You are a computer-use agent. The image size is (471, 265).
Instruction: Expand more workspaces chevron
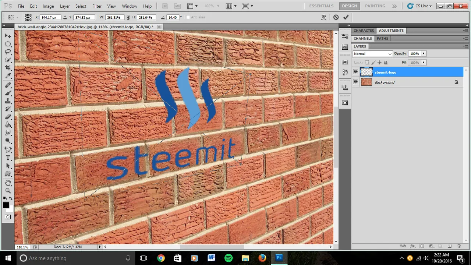pyautogui.click(x=394, y=6)
